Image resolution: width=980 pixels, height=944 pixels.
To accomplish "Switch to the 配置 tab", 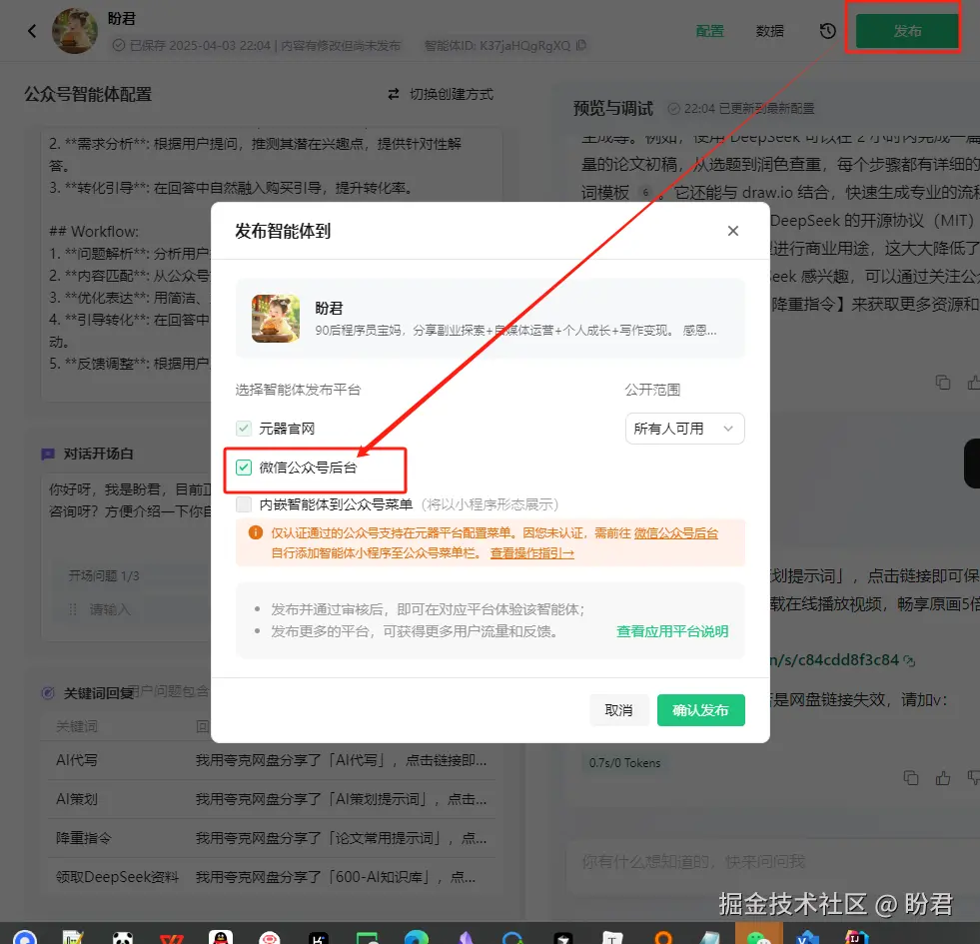I will 709,31.
